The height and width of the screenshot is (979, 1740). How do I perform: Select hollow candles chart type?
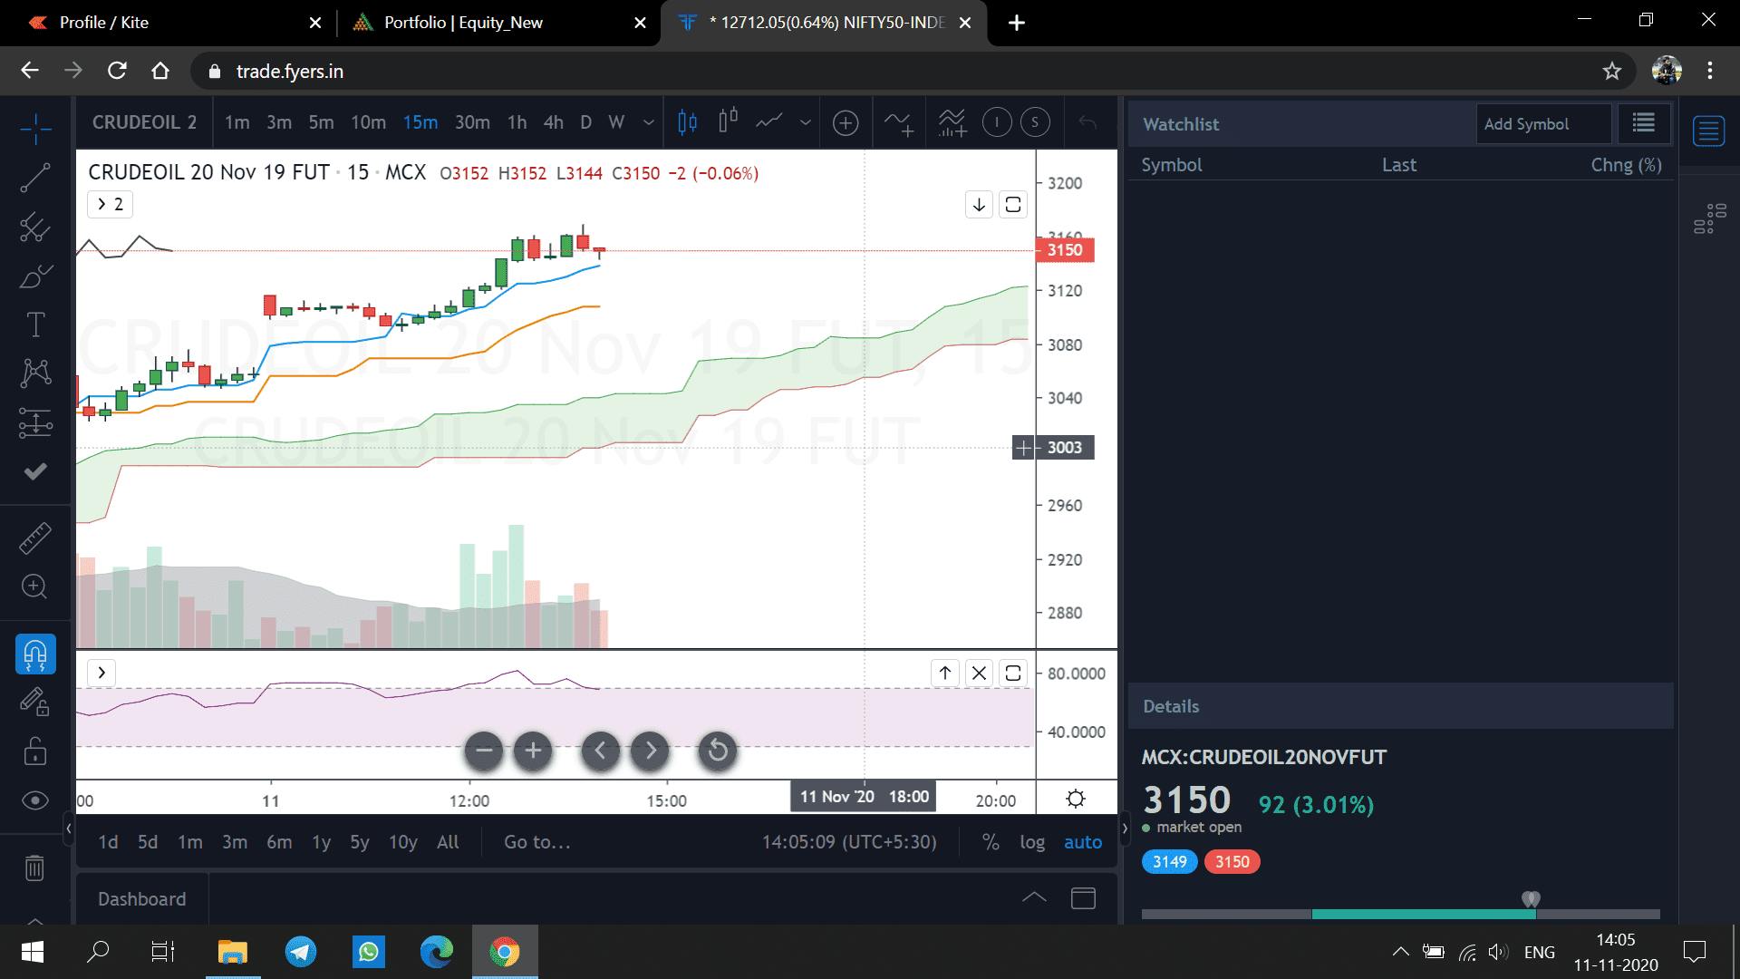click(x=729, y=121)
